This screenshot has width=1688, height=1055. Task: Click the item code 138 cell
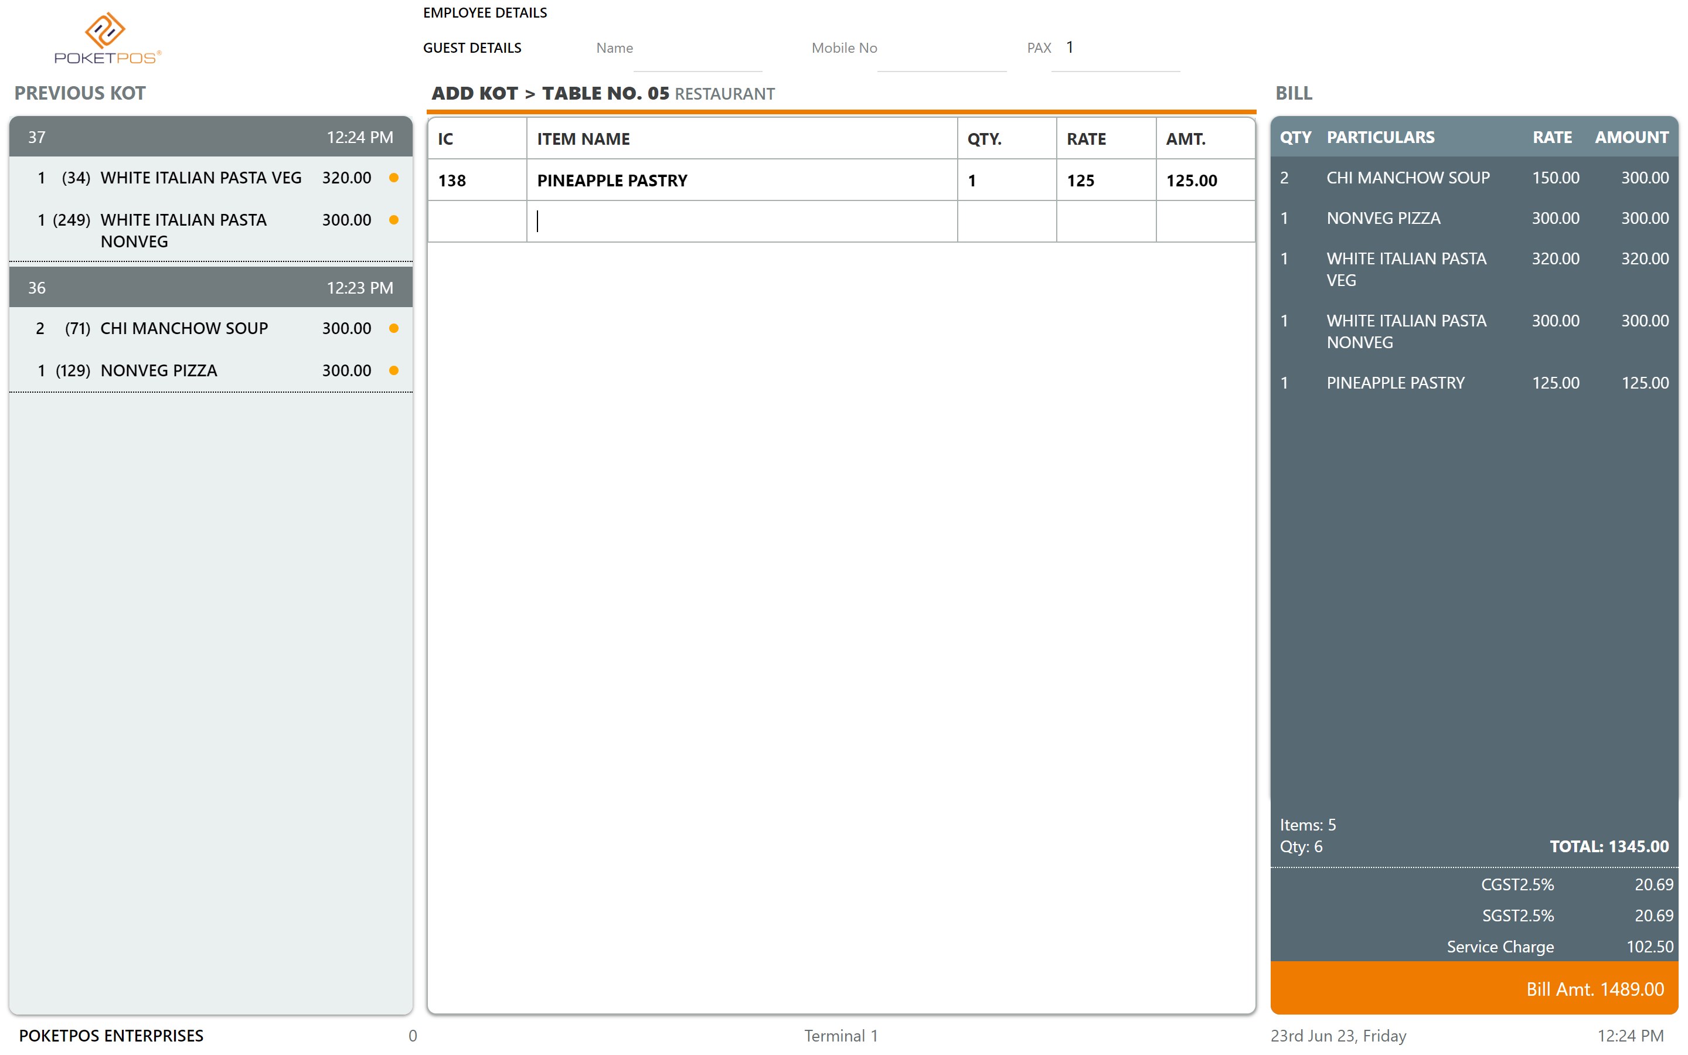tap(477, 181)
